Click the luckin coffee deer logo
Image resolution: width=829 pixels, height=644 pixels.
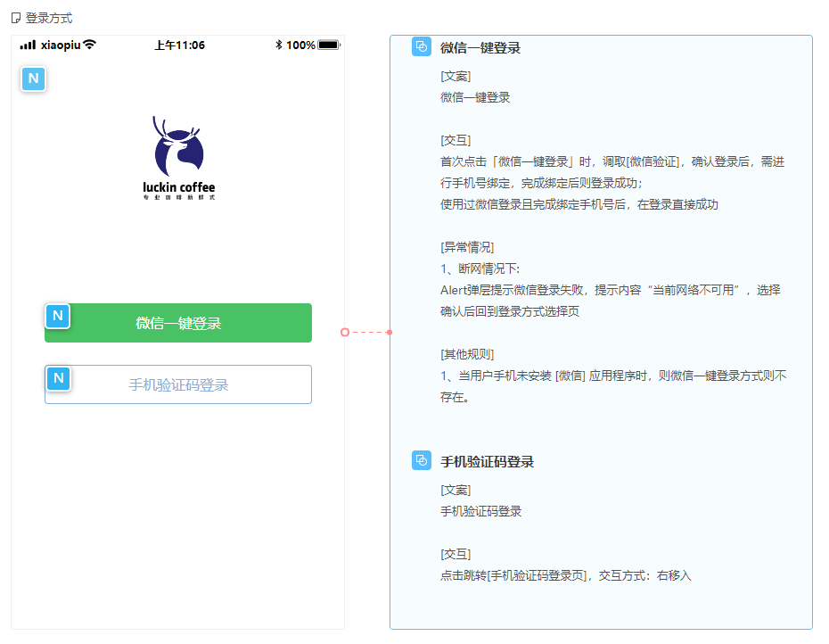tap(178, 158)
